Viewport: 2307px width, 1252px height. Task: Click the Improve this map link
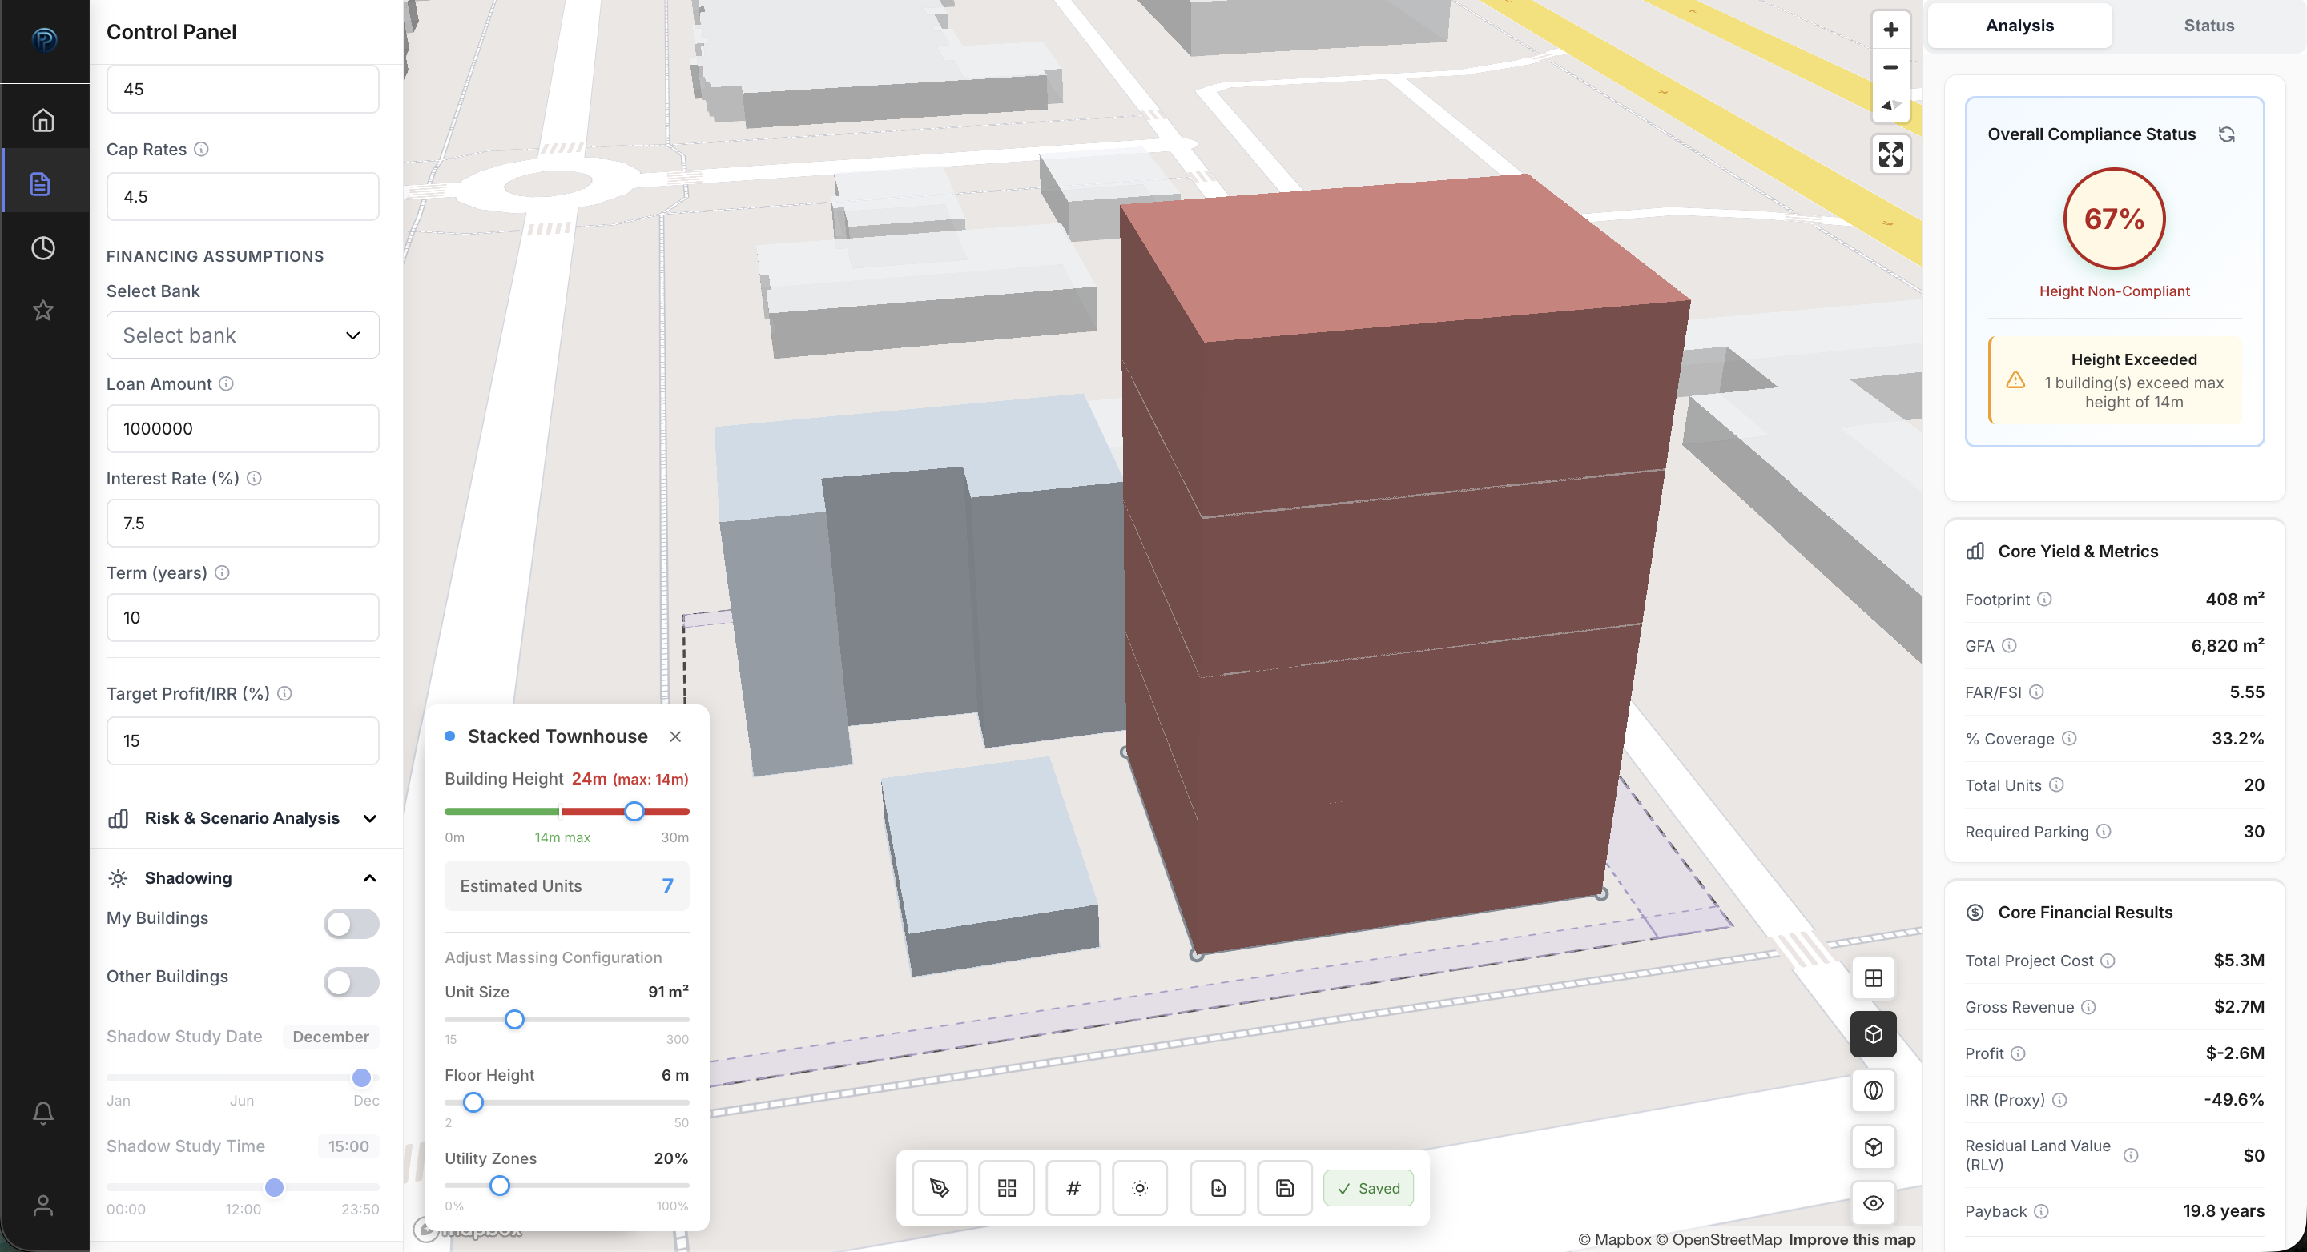1851,1238
